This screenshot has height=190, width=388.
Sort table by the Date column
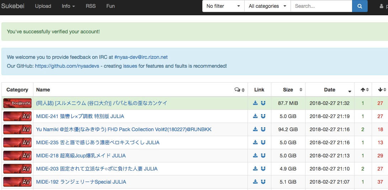tap(330, 90)
